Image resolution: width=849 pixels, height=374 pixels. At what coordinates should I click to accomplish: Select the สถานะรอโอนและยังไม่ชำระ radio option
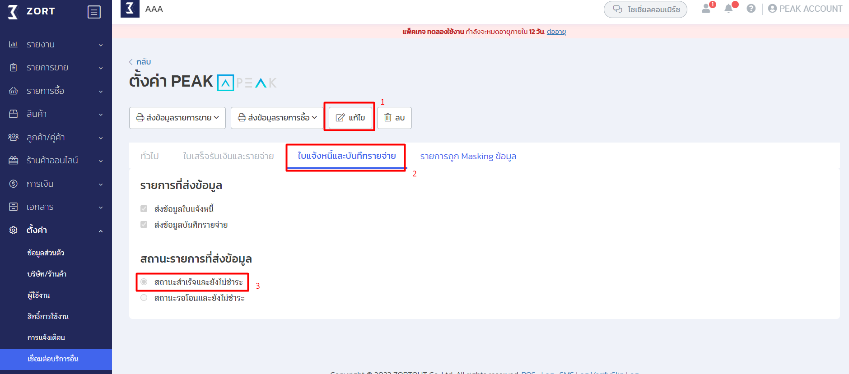click(144, 298)
